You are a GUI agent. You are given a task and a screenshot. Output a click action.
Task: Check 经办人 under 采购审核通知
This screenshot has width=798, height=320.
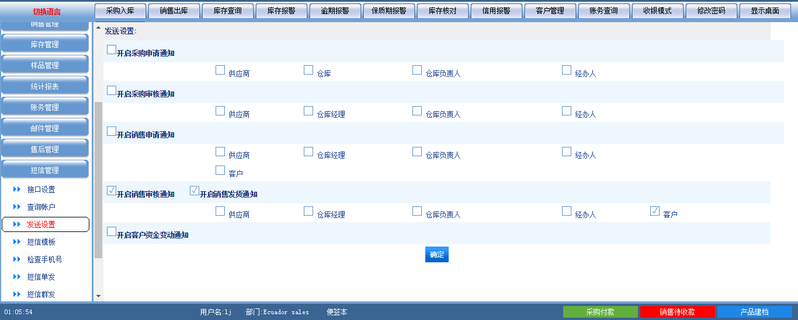click(x=567, y=111)
